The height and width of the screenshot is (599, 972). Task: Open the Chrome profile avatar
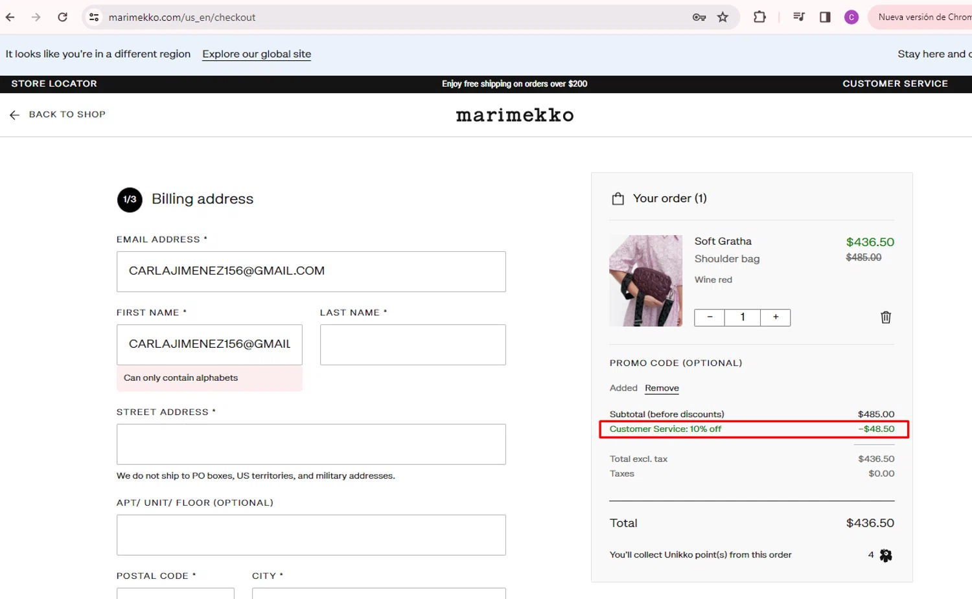pos(851,17)
